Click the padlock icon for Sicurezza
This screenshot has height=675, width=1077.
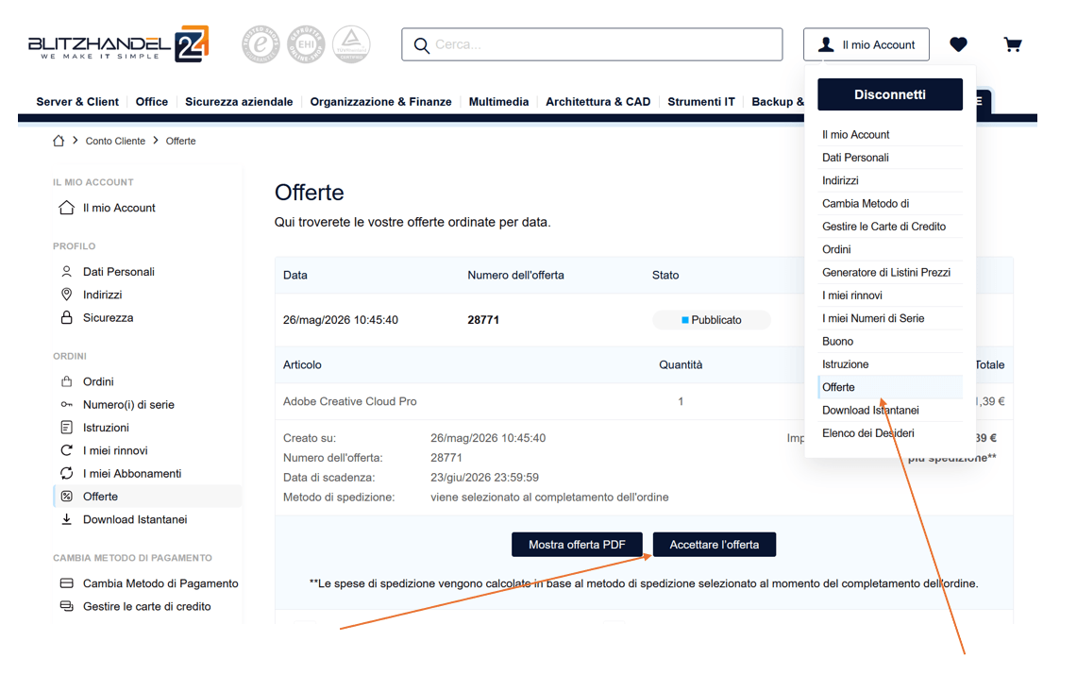[x=67, y=317]
